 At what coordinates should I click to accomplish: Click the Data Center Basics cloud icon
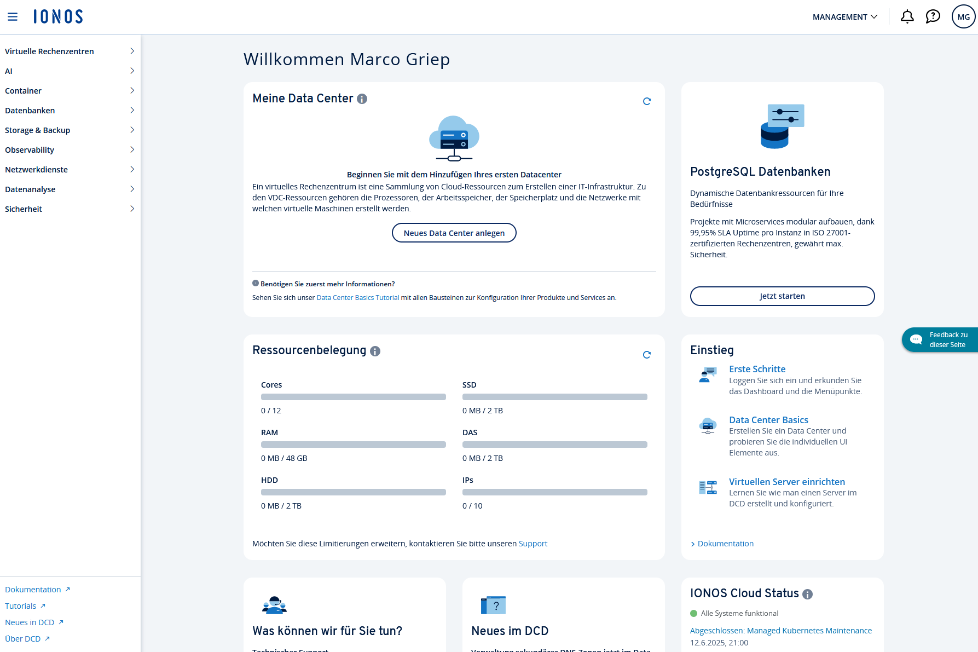coord(708,425)
